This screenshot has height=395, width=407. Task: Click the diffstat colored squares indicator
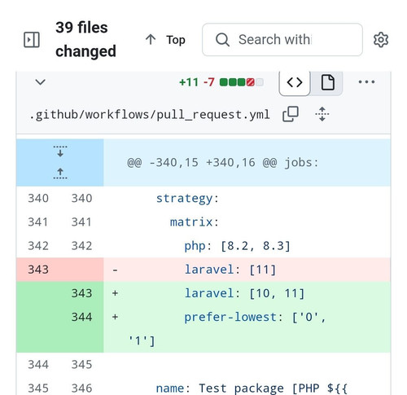click(242, 82)
